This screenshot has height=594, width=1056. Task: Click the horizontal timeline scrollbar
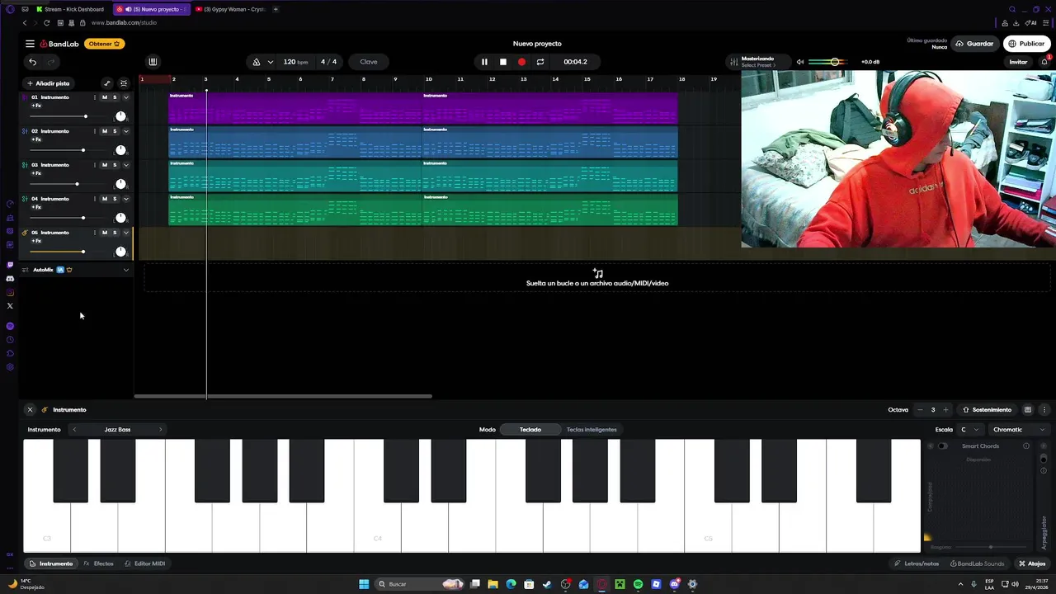(x=283, y=396)
